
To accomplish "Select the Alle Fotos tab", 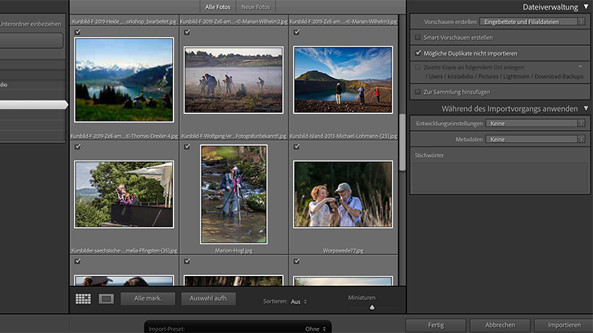I will point(216,7).
